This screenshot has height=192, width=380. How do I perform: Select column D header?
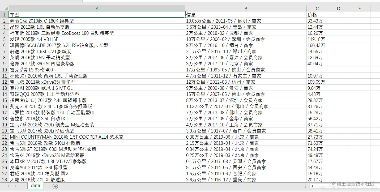(338, 8)
